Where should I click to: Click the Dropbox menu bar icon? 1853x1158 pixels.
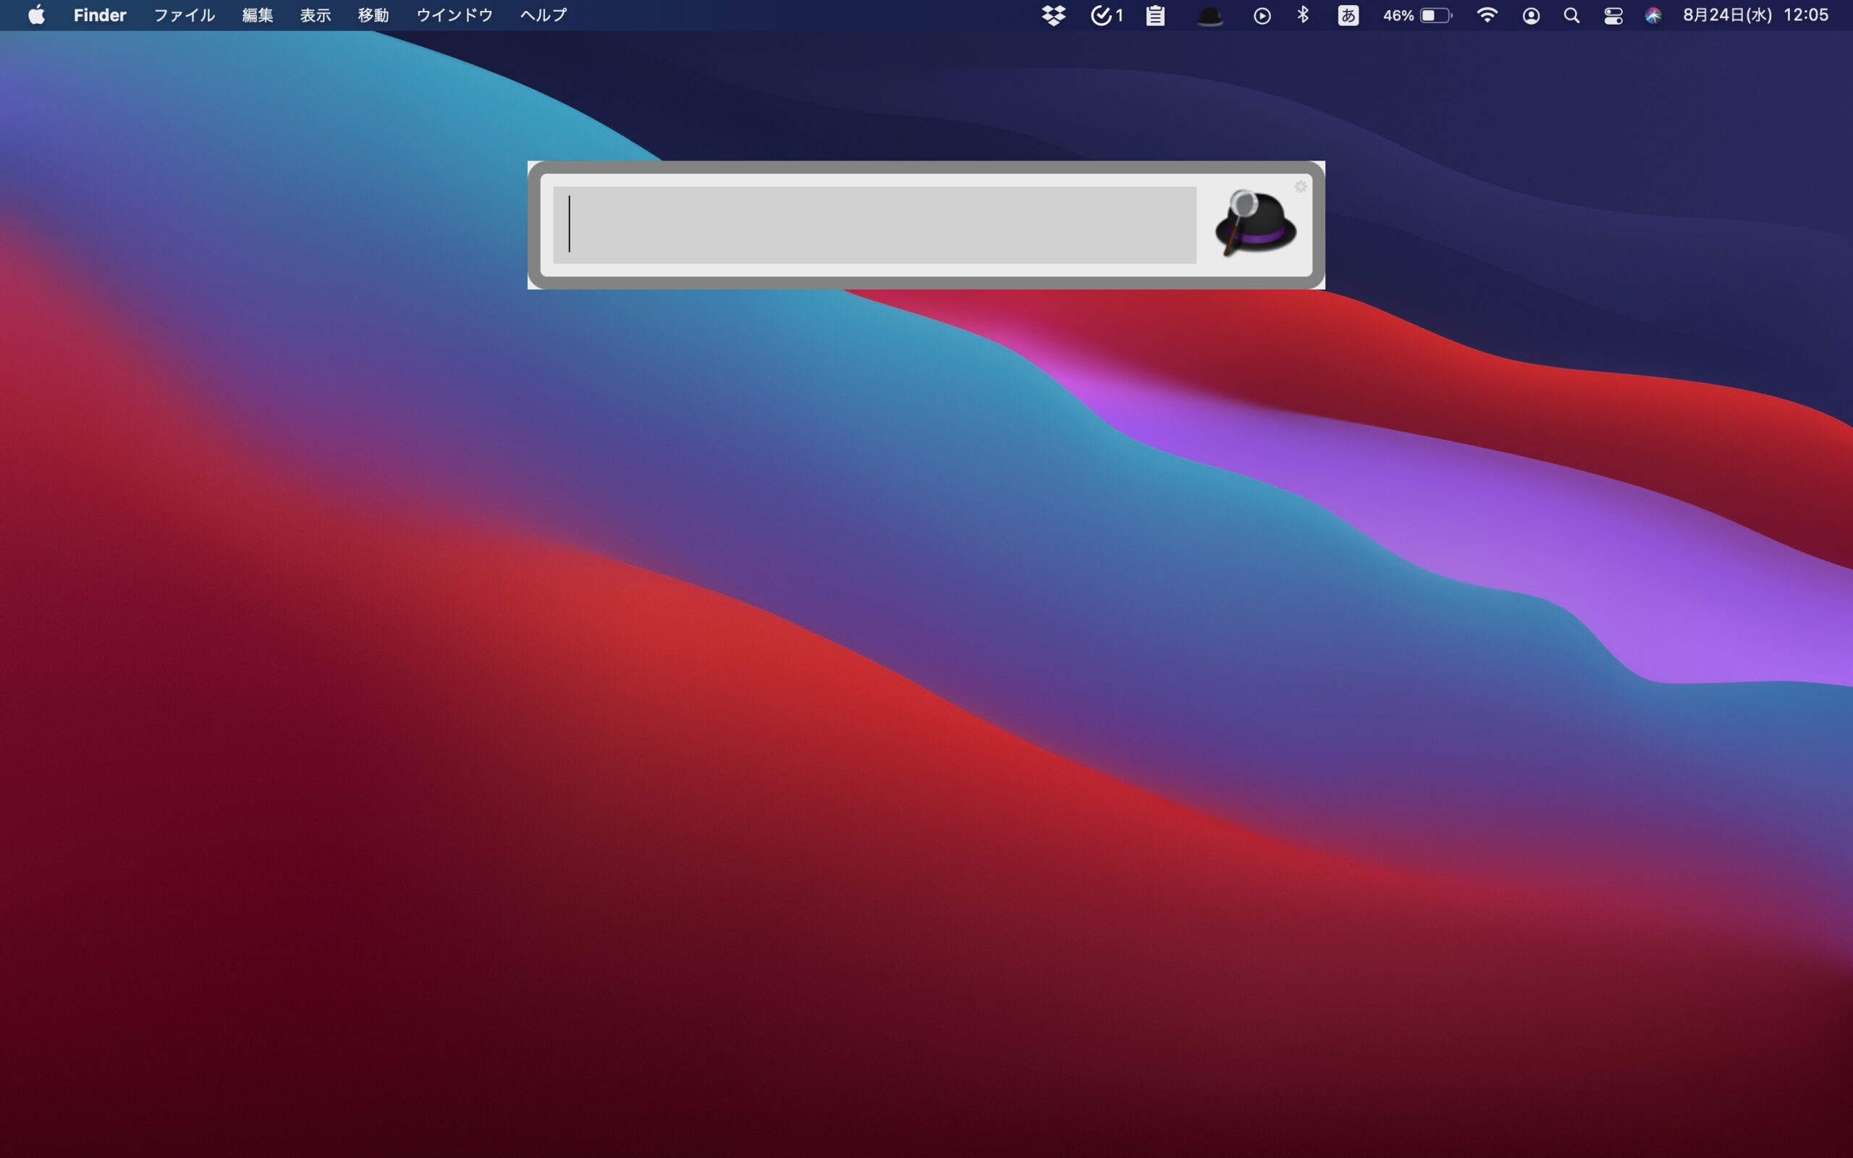[1054, 15]
